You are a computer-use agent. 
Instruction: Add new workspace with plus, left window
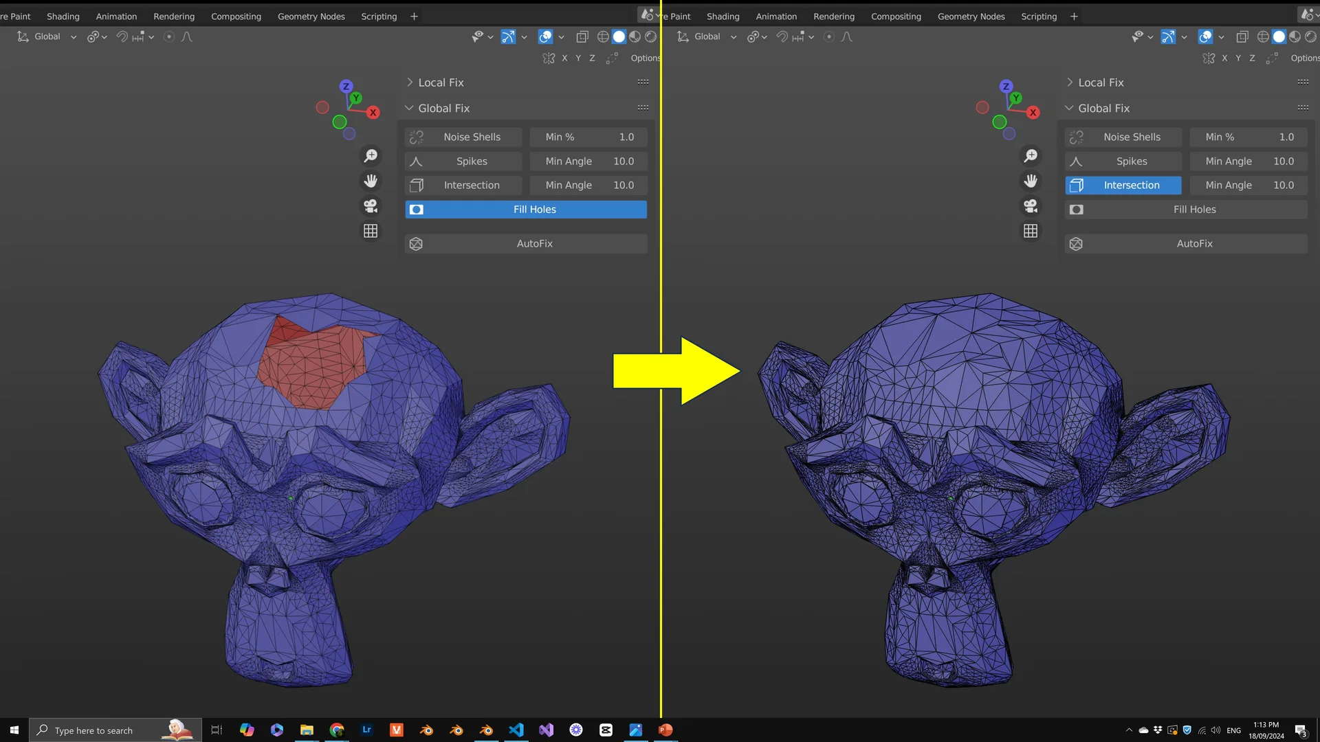[x=414, y=16]
